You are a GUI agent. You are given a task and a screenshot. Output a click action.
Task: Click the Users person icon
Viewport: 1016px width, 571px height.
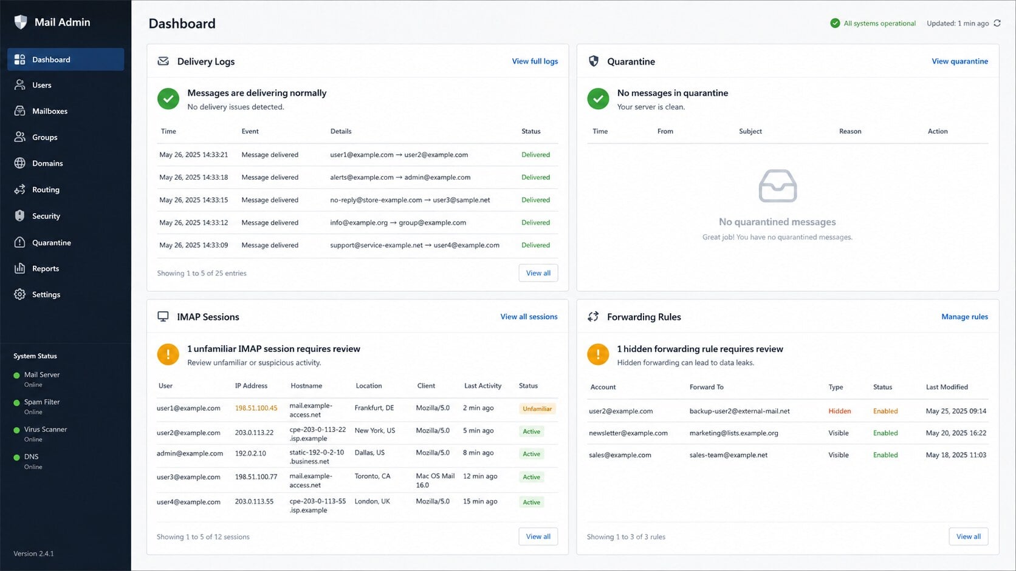tap(20, 85)
